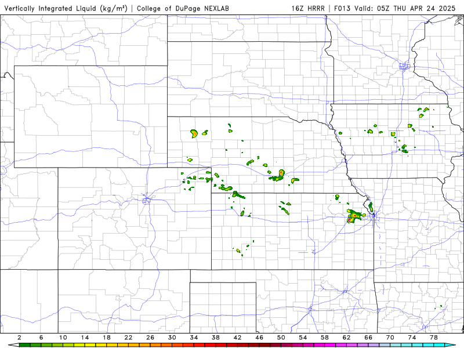The image size is (464, 348).
Task: Click the color scale label "34"
Action: pyautogui.click(x=194, y=338)
